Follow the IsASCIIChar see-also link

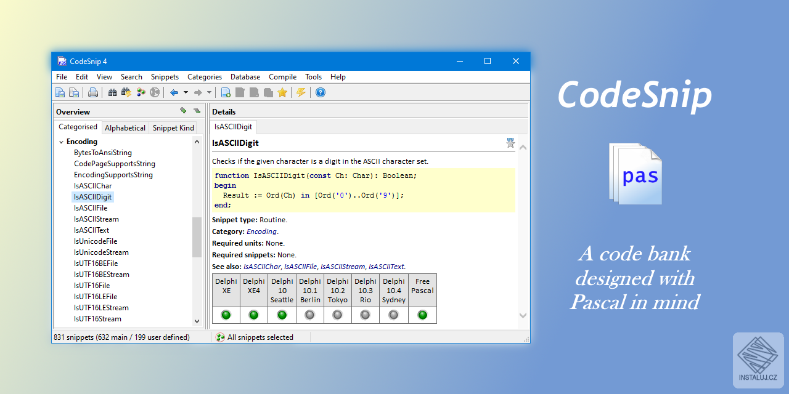click(262, 267)
